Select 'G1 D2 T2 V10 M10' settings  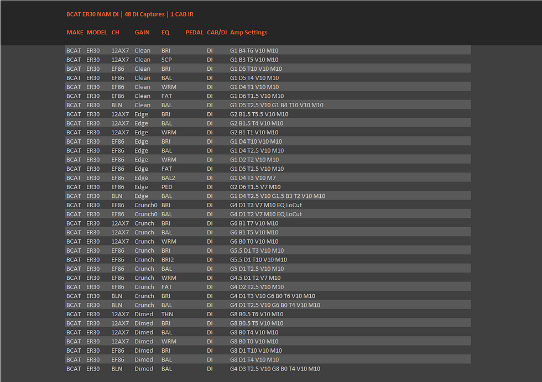pos(254,160)
